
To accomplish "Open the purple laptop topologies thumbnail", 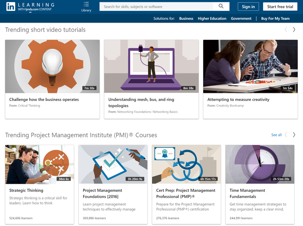I will [151, 66].
